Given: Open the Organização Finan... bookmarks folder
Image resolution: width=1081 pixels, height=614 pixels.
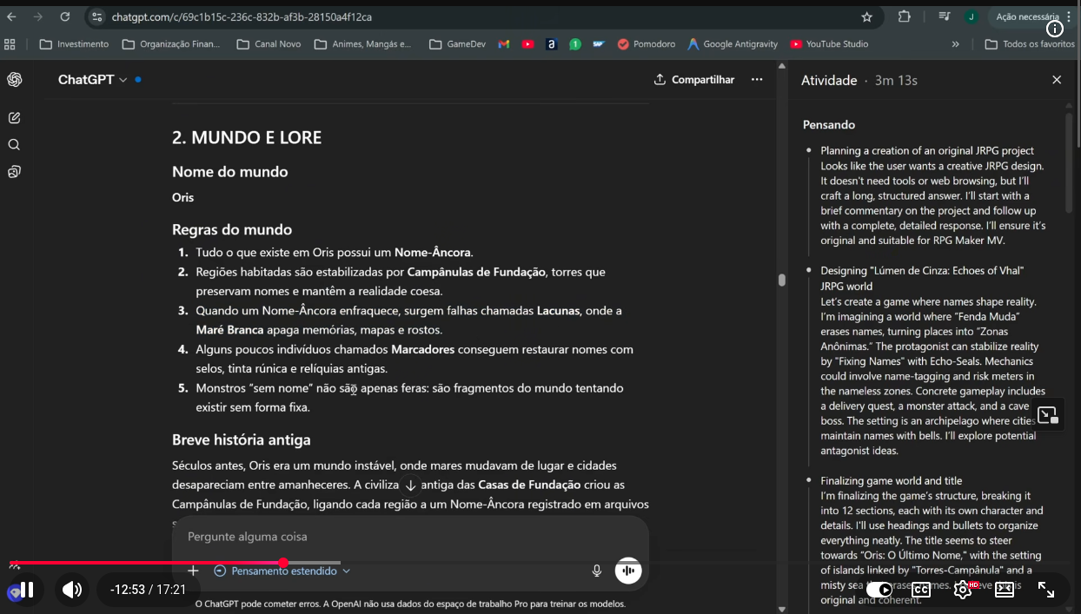Looking at the screenshot, I should click(x=171, y=43).
